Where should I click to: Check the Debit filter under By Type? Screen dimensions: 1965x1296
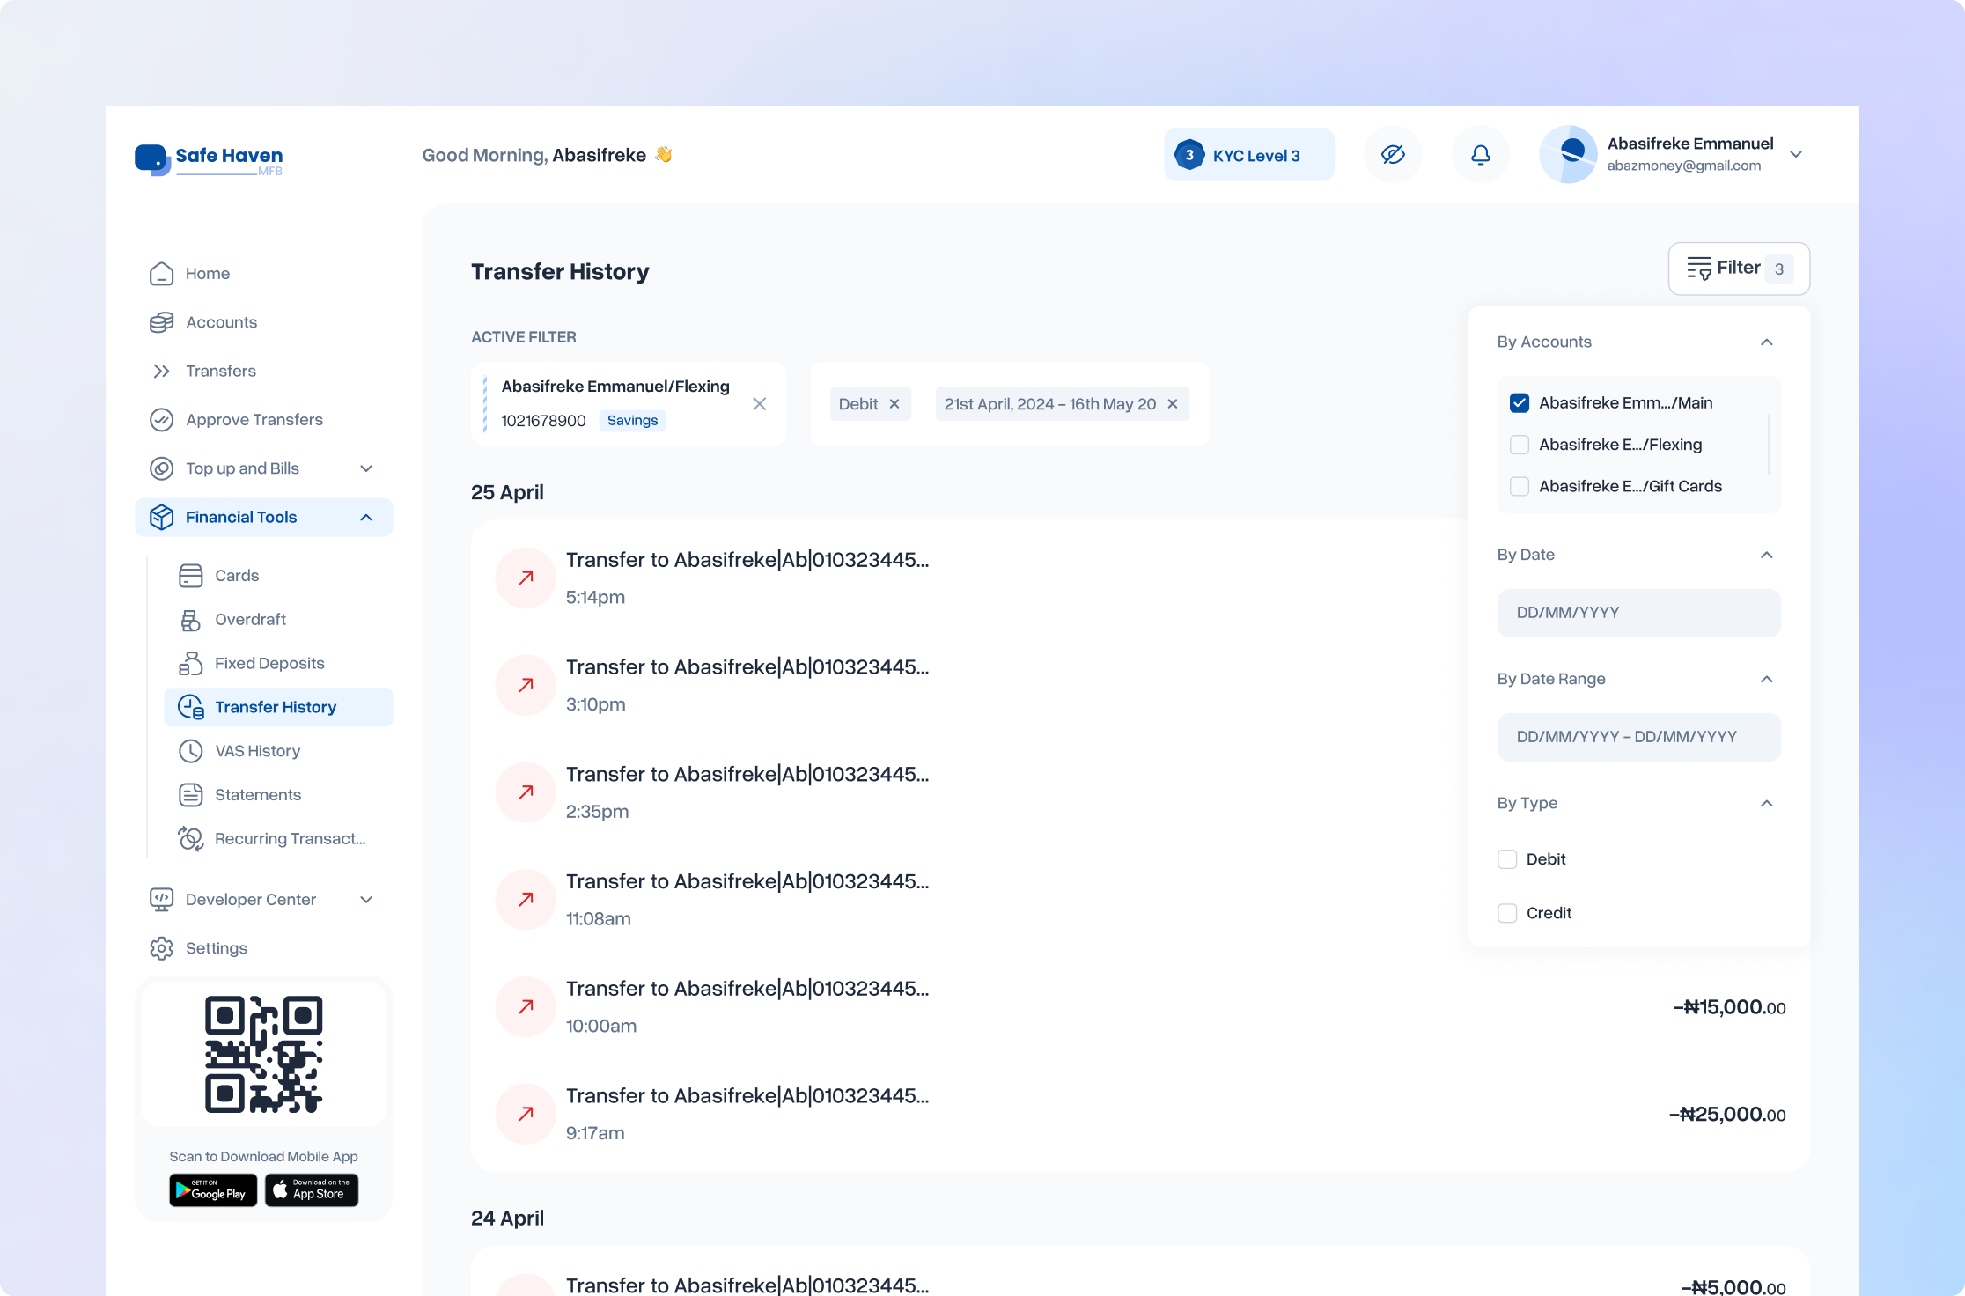pos(1507,858)
